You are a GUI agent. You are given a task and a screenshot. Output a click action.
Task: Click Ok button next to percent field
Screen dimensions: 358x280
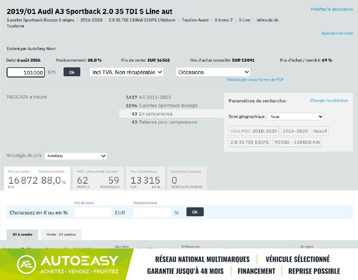pyautogui.click(x=195, y=212)
